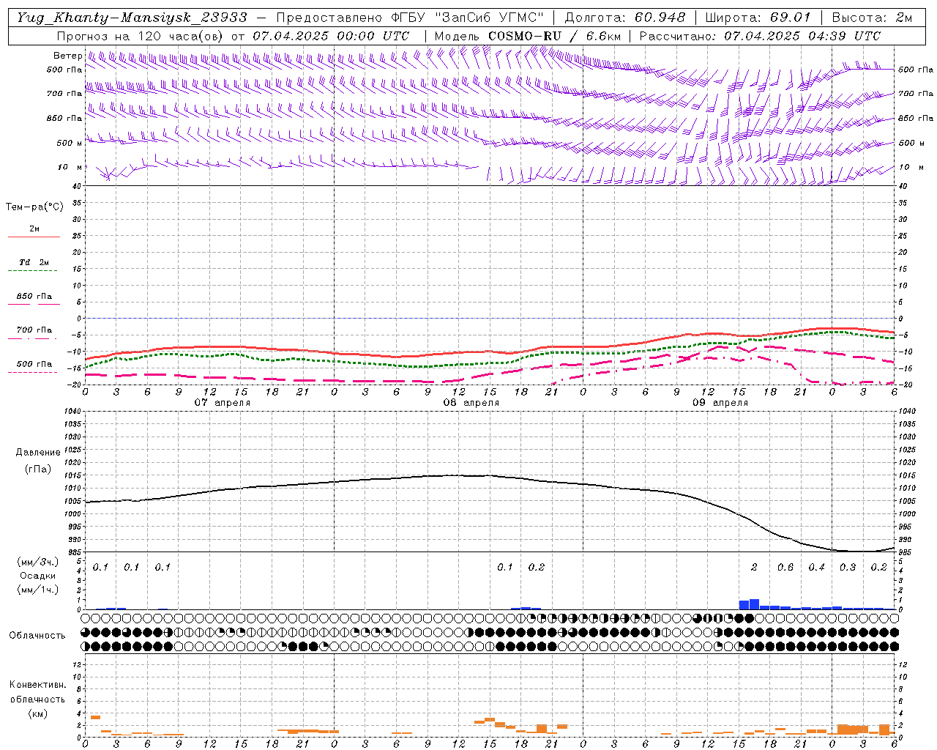The height and width of the screenshot is (750, 937).
Task: Click the Конвективн. label
Action: pos(37,685)
